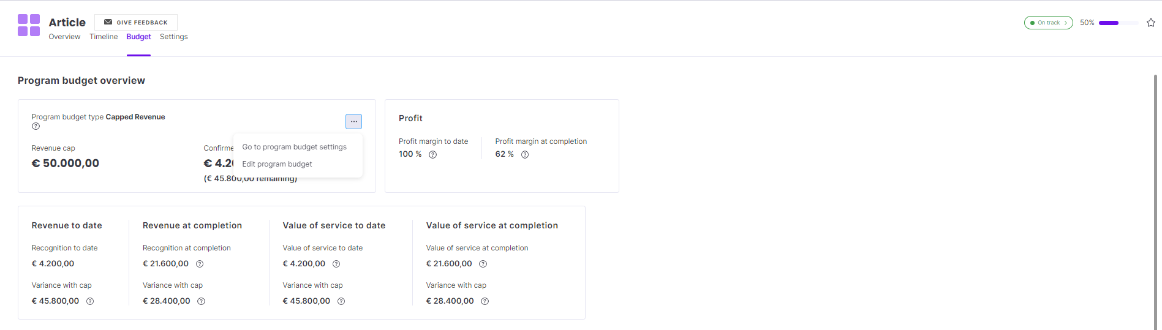Open help for Revenue at completion variance

(201, 301)
